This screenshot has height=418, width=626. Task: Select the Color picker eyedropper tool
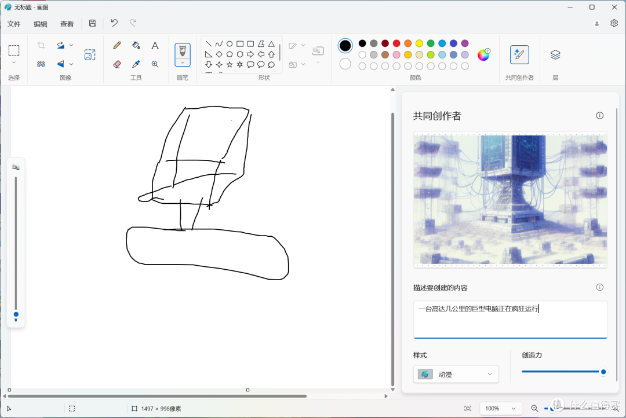click(136, 64)
